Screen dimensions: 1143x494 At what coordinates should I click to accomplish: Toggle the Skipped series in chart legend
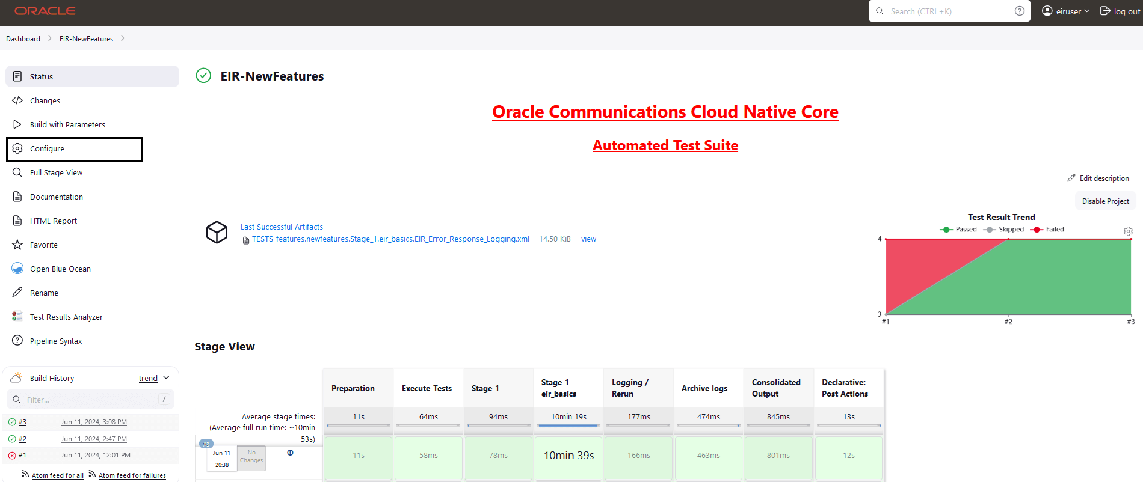[x=1003, y=229]
